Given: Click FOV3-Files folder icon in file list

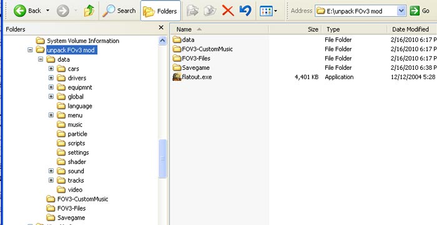Looking at the screenshot, I should (177, 58).
